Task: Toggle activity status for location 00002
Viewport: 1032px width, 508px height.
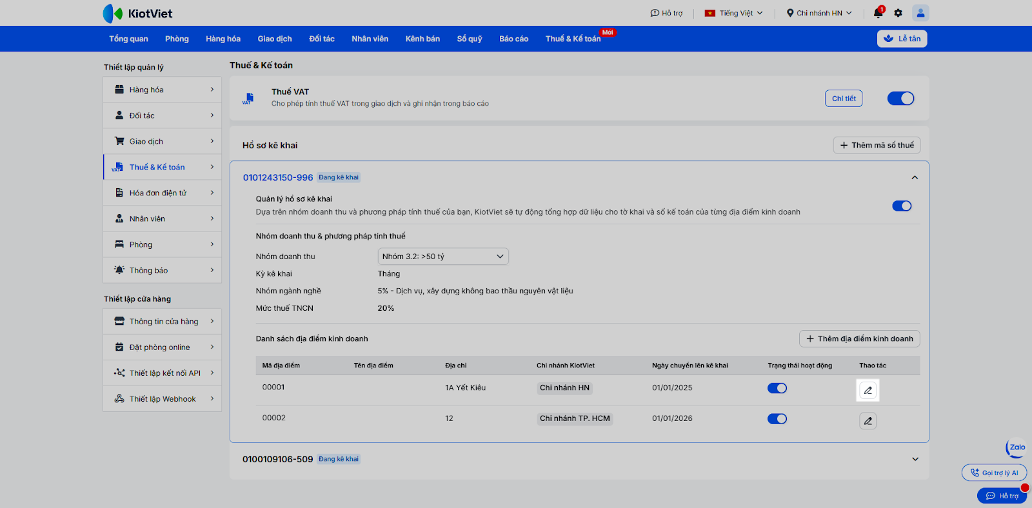Action: point(777,419)
